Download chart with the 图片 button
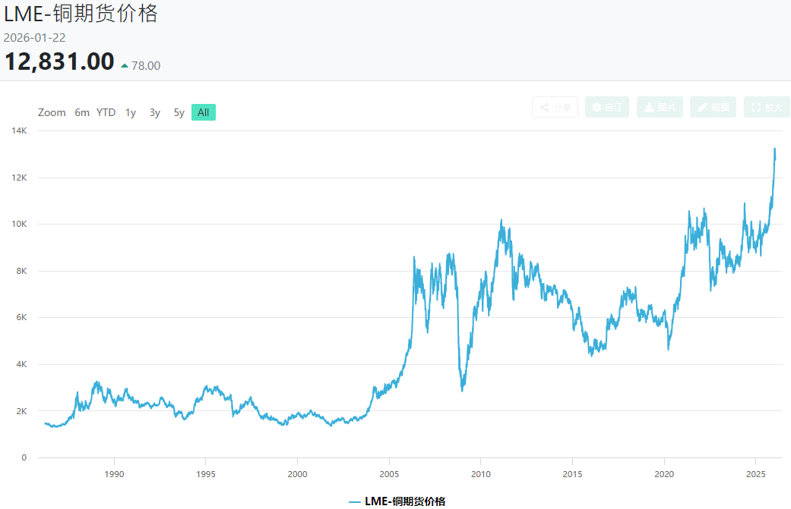791x509 pixels. [660, 108]
